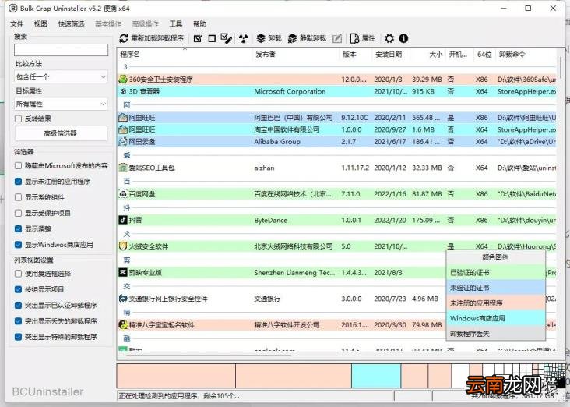Open the 比较方法 dropdown showing 包含任一个
570x407 pixels.
click(61, 77)
